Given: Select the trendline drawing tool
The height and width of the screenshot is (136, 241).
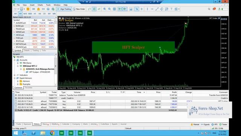Looking at the screenshot, I should click(x=157, y=9).
